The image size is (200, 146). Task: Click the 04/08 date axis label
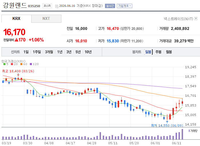pyautogui.click(x=49, y=143)
